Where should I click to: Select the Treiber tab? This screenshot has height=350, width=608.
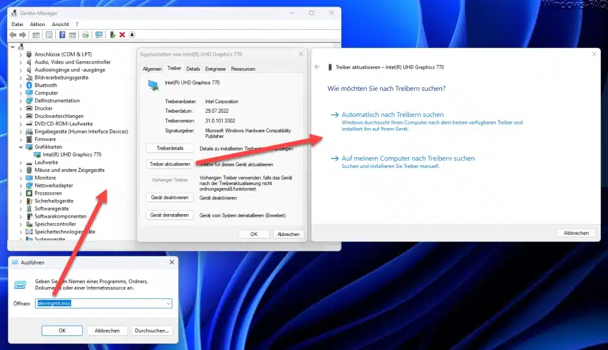(174, 68)
